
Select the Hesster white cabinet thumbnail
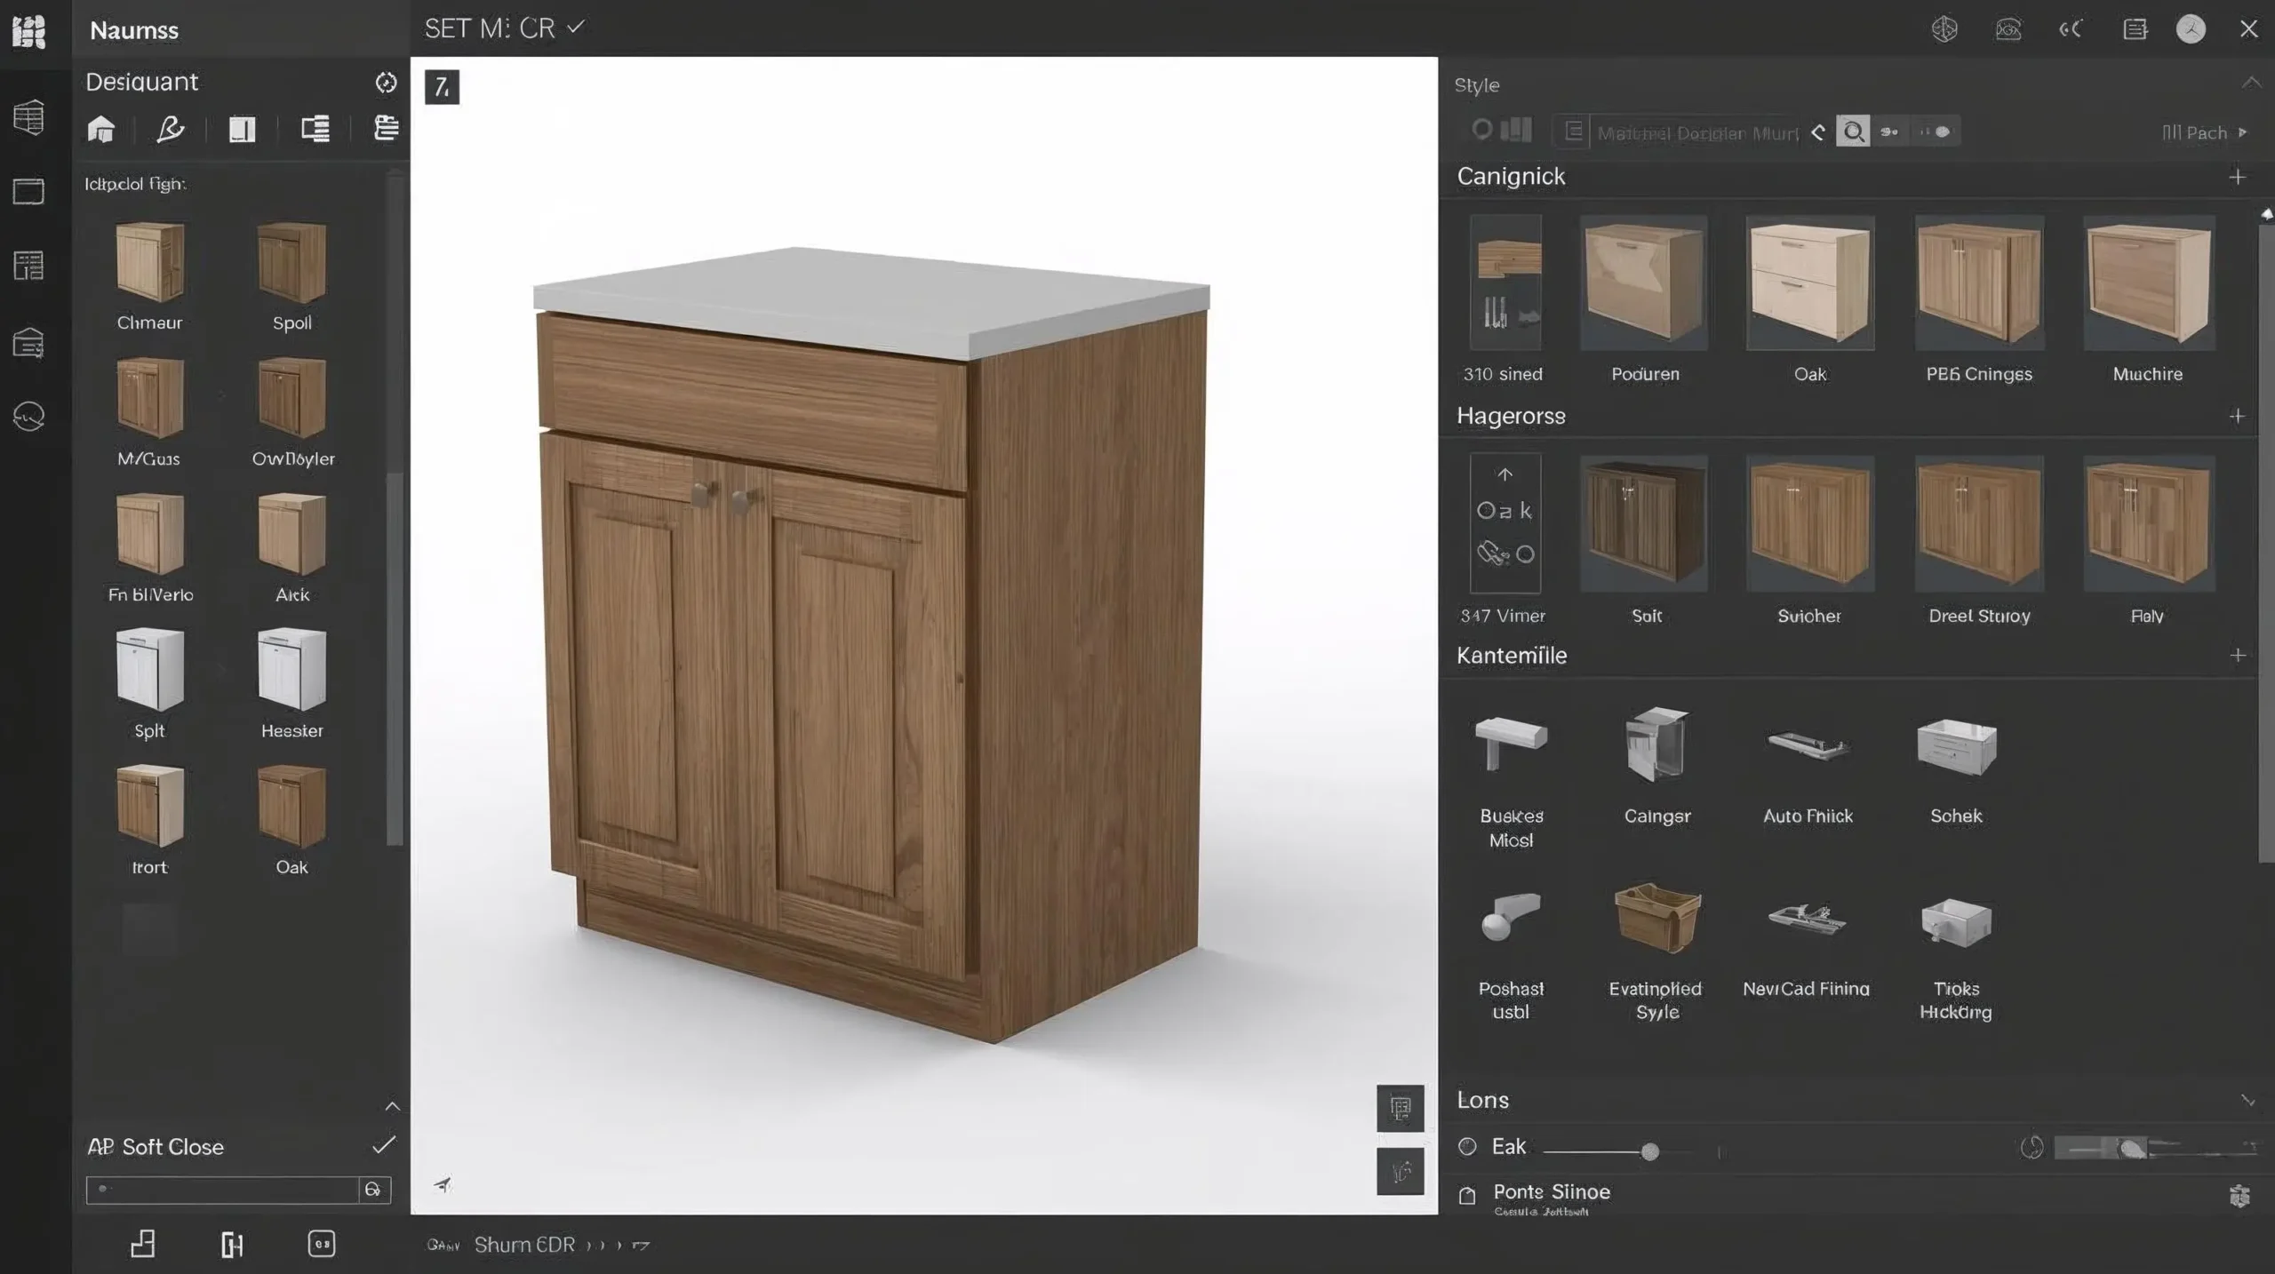pyautogui.click(x=291, y=671)
